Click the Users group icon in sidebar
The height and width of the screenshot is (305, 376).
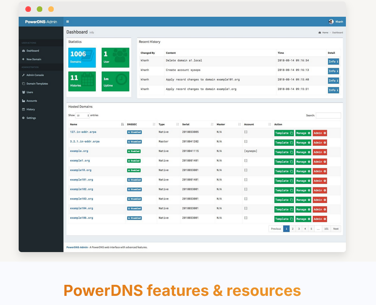[24, 92]
